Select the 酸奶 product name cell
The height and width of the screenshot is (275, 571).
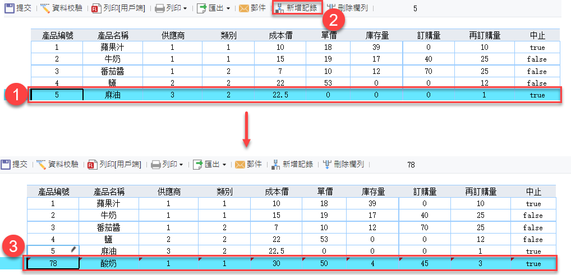(109, 264)
